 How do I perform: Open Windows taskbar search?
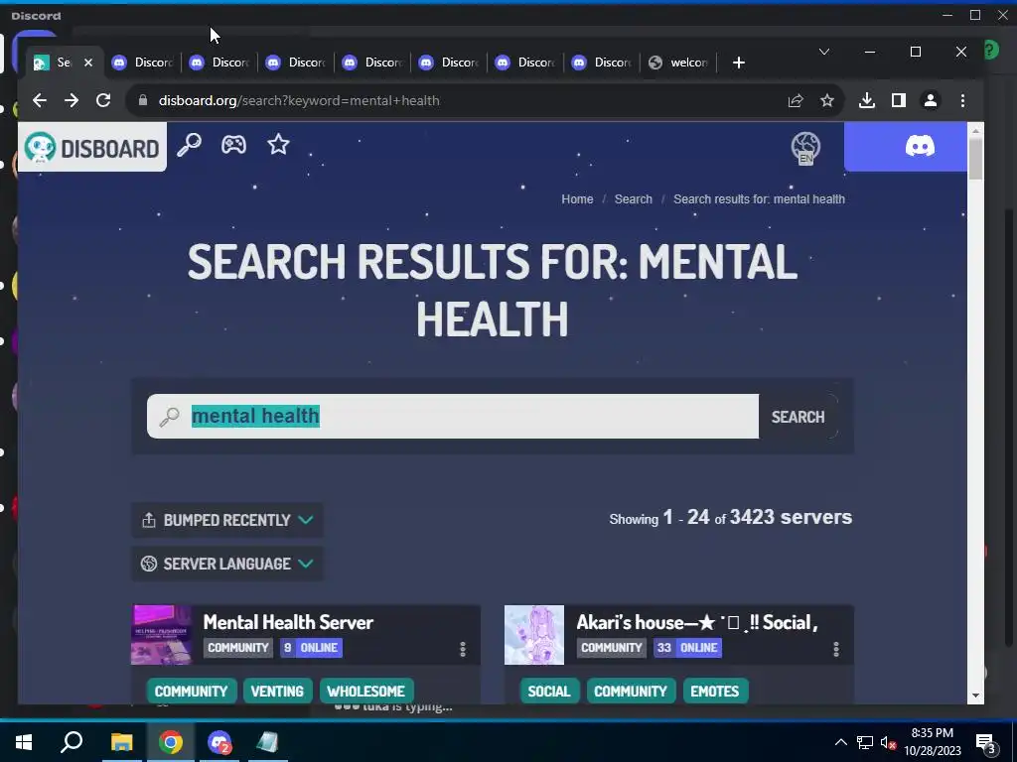72,742
